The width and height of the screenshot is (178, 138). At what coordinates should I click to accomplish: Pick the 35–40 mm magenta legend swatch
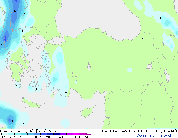(x=70, y=134)
